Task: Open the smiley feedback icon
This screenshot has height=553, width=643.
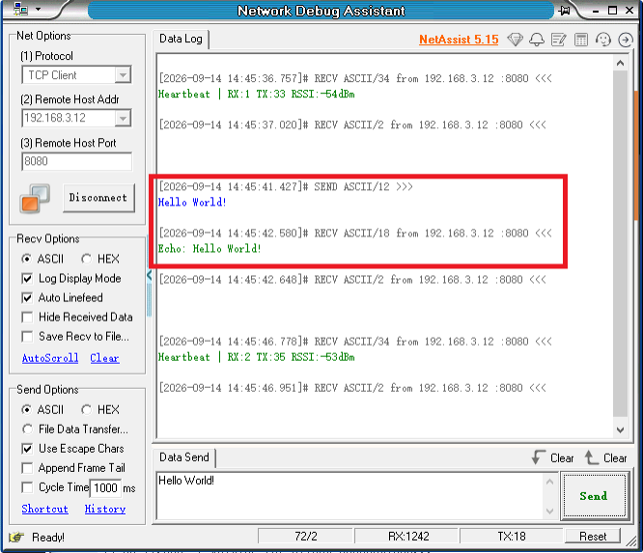Action: click(603, 40)
